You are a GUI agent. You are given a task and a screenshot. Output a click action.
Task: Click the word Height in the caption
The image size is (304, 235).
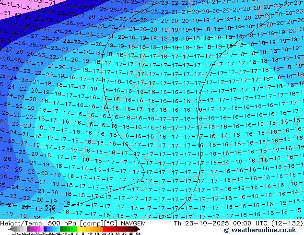coord(11,223)
